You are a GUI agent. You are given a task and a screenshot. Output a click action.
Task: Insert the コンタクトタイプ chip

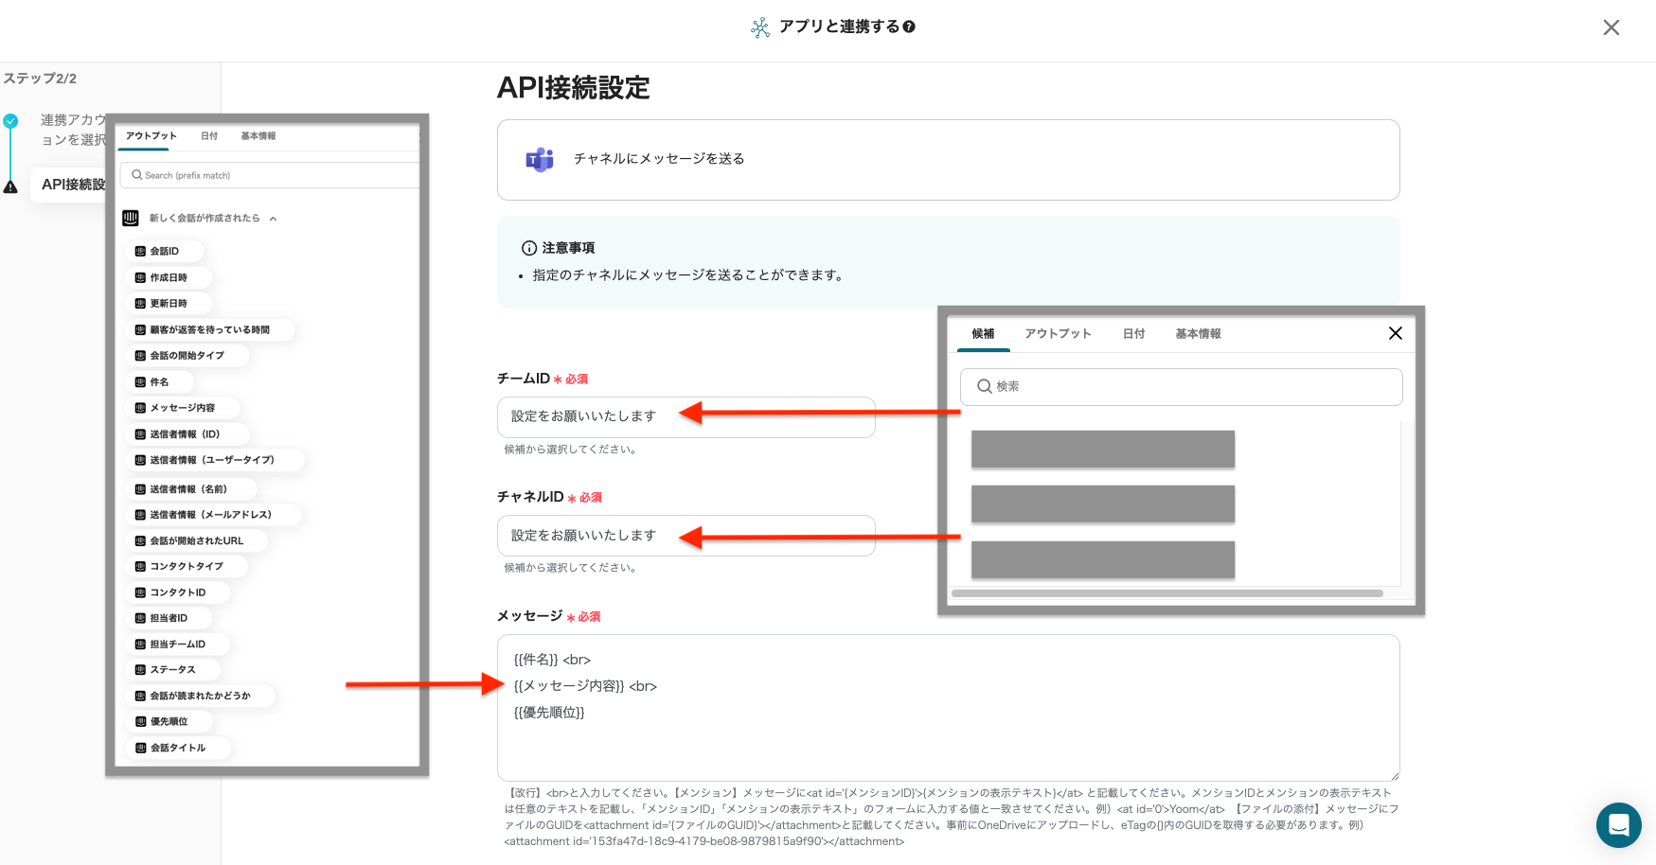coord(187,566)
